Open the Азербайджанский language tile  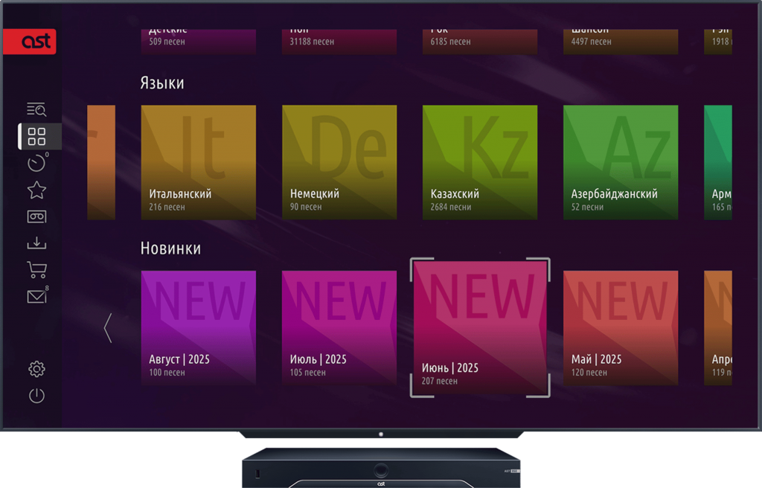click(x=620, y=162)
